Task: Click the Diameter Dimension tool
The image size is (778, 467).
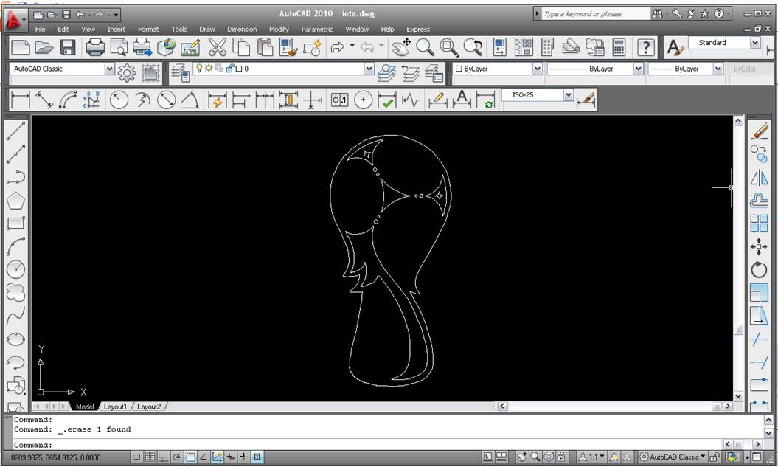Action: click(167, 100)
